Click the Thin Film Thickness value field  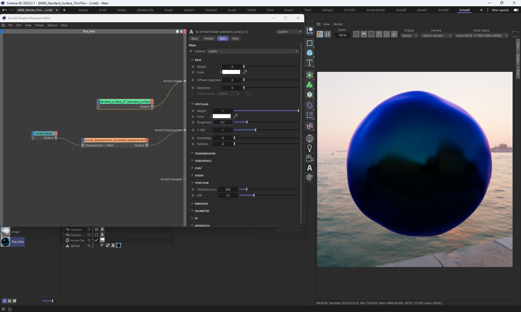coord(228,189)
